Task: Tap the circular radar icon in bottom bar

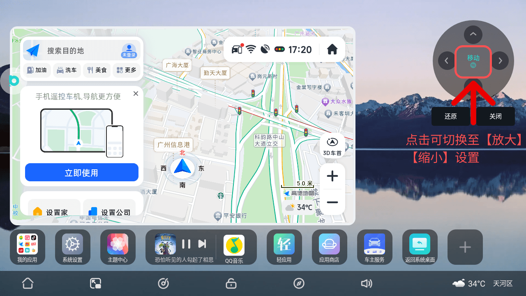Action: pos(163,283)
